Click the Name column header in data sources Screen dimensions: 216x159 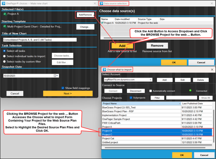107,19
